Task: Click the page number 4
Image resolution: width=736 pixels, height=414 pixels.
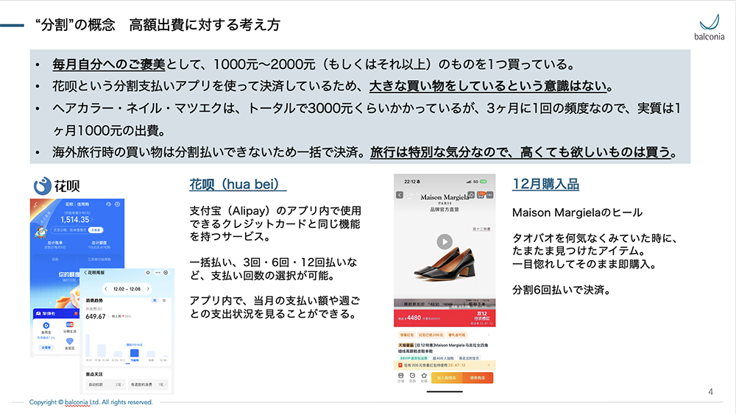Action: pos(711,391)
